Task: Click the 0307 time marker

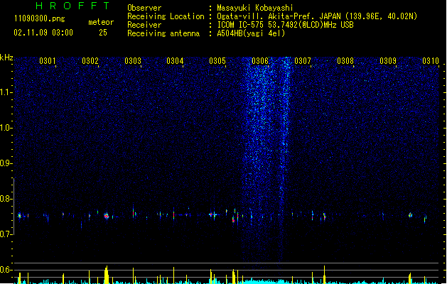Action: point(303,61)
